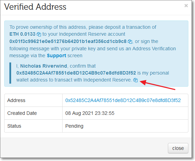Image resolution: width=195 pixels, height=161 pixels.
Task: Click the Pending status value
Action: 74,126
